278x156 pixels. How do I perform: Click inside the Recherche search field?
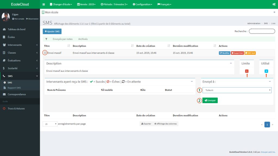(262, 31)
